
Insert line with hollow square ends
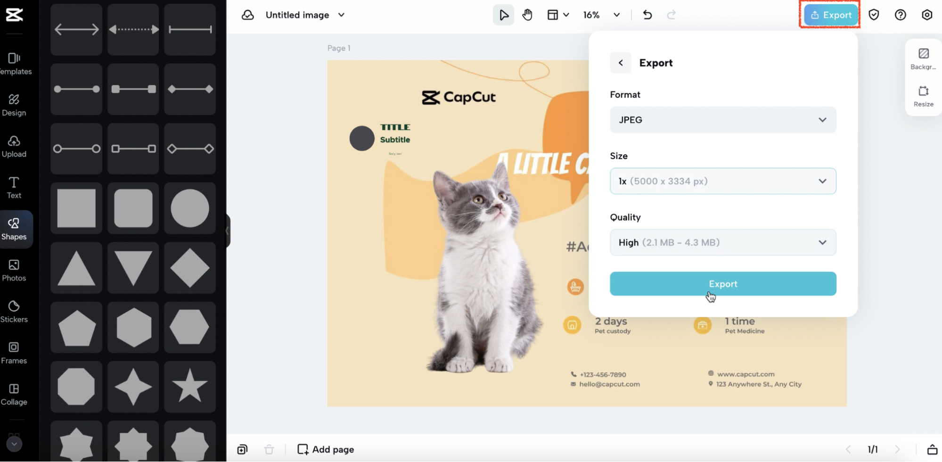pyautogui.click(x=133, y=149)
